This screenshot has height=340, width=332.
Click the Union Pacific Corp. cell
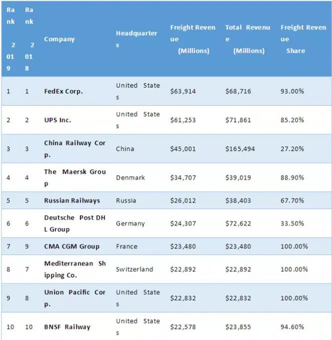75,298
